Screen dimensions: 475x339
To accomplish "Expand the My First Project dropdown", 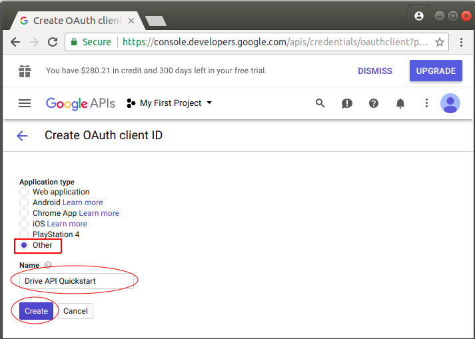I will (176, 103).
